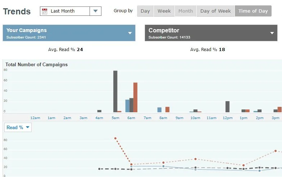Click the 'Avg. Read % 18' value

(x=208, y=50)
